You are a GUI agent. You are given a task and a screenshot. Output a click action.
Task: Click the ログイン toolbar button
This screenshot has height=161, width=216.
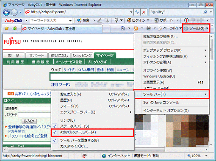(136, 20)
